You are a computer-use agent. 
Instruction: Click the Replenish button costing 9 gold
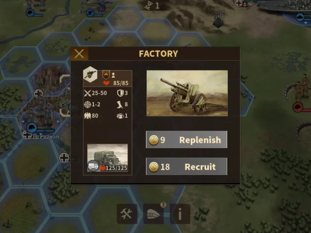pos(187,140)
